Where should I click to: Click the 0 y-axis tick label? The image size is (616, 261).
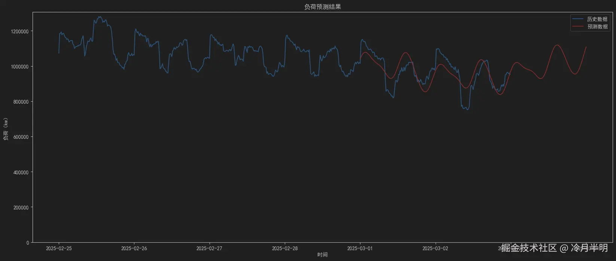click(x=27, y=243)
